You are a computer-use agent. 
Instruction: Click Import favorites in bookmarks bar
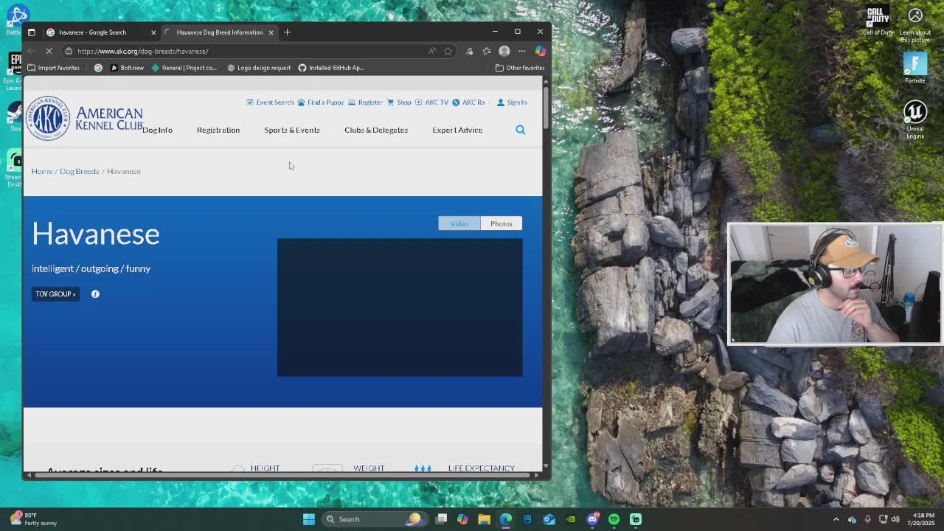click(x=53, y=68)
